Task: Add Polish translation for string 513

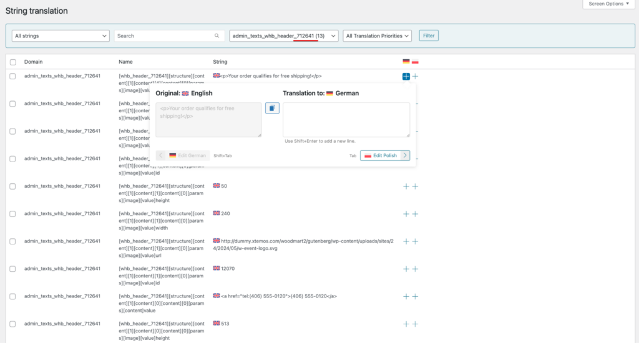Action: (415, 324)
